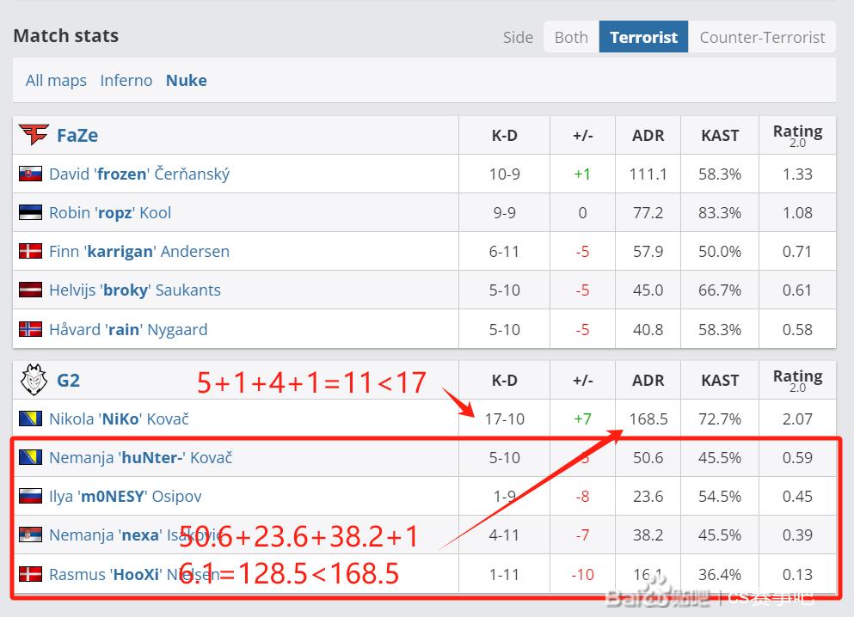854x617 pixels.
Task: Click NiKo's 168.5 ADR value
Action: 648,419
